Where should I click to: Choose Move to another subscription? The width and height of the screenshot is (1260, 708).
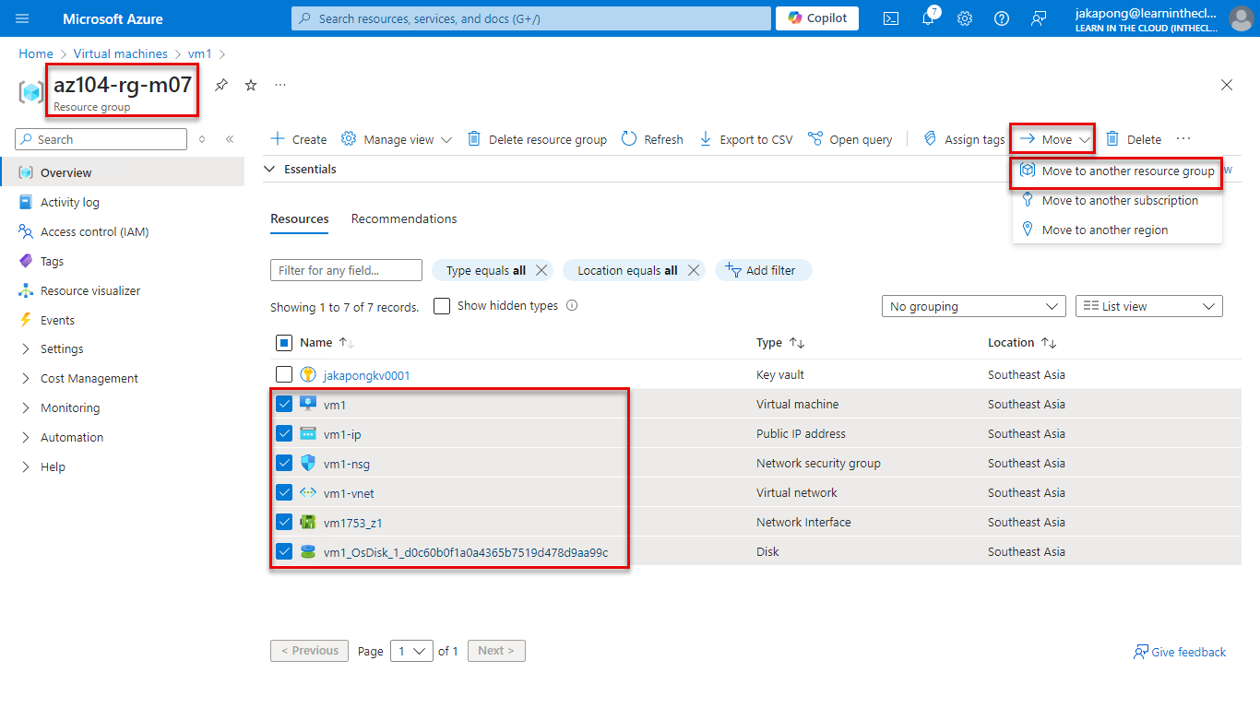[x=1117, y=201]
